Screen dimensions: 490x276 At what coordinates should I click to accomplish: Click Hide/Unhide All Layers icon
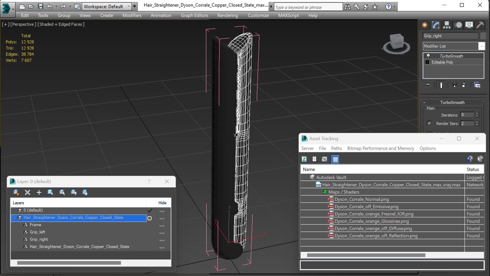[x=74, y=193]
